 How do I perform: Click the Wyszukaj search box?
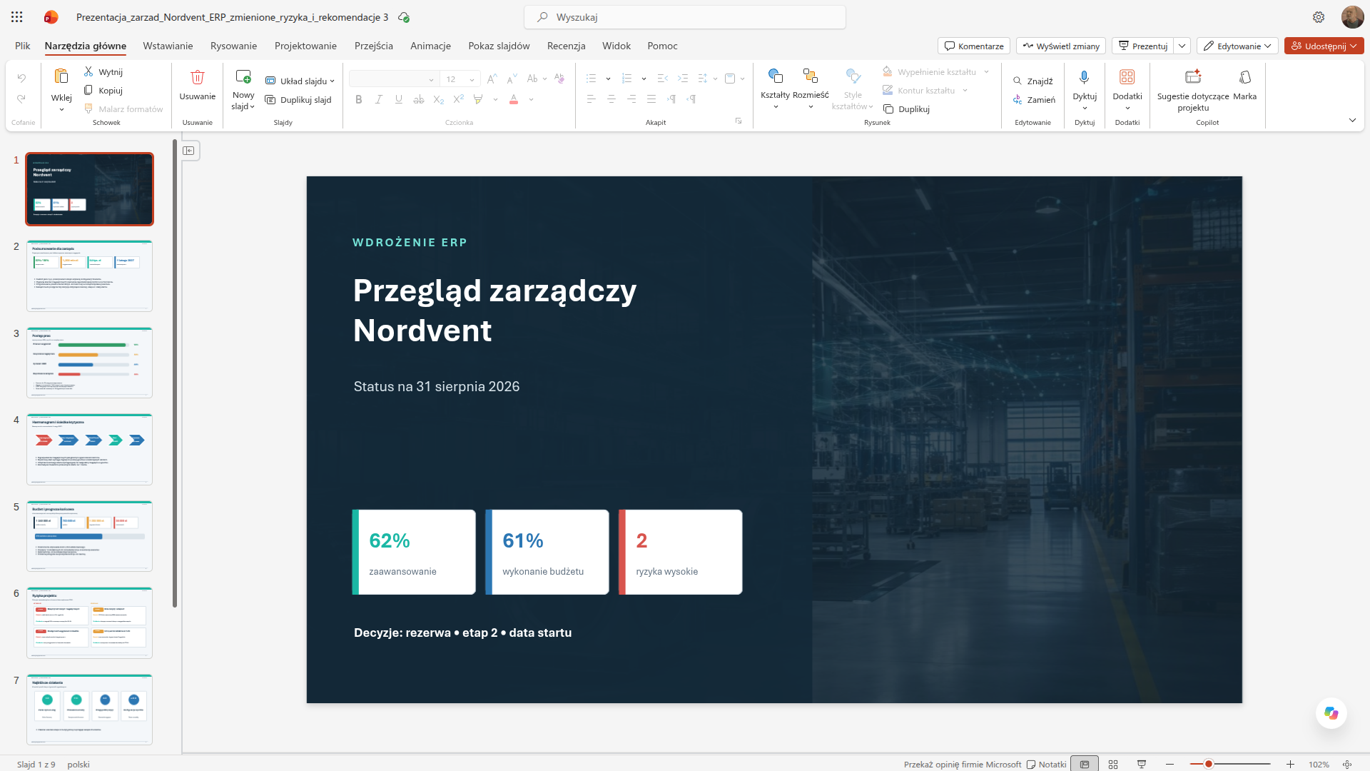(685, 17)
